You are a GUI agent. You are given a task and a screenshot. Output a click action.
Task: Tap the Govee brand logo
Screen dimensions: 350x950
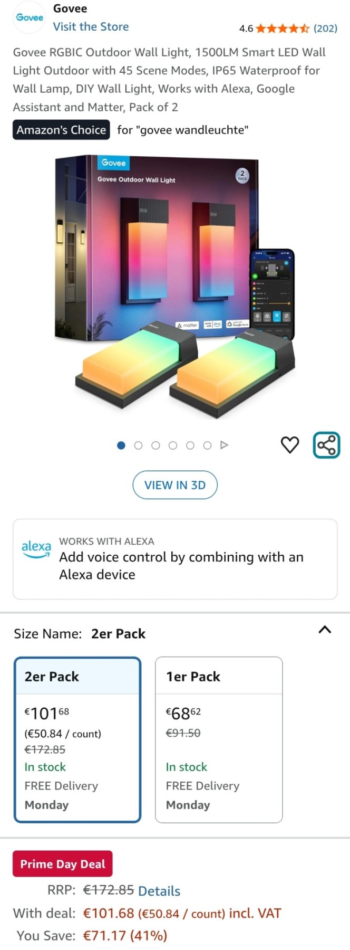pyautogui.click(x=30, y=18)
